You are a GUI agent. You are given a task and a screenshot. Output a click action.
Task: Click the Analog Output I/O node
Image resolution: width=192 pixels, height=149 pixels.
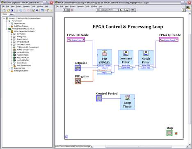coord(169,40)
